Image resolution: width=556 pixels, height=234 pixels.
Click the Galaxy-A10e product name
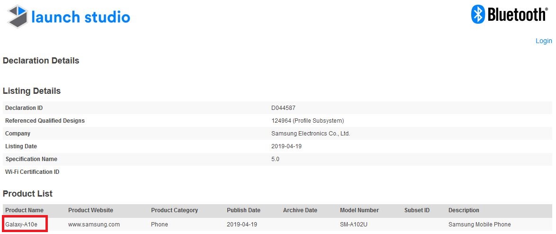tap(21, 225)
